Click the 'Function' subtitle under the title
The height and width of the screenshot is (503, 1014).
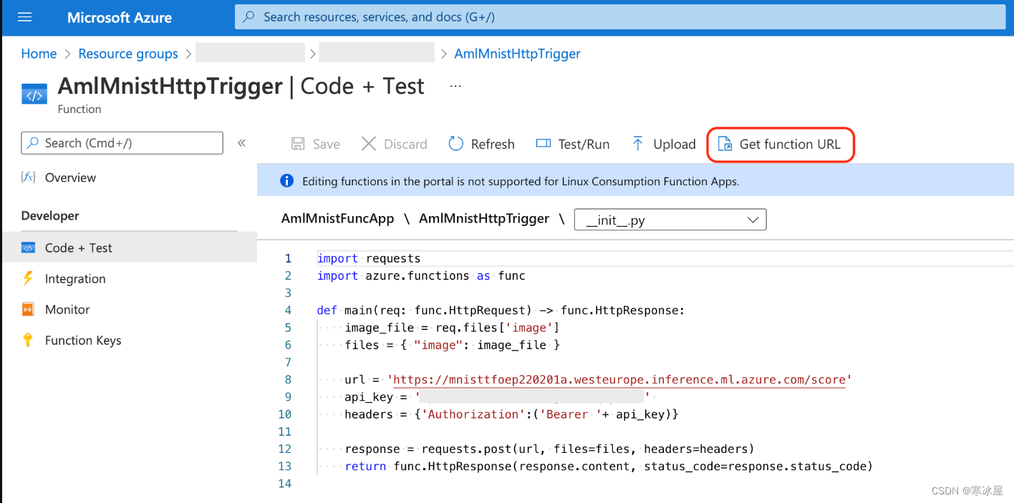point(79,109)
